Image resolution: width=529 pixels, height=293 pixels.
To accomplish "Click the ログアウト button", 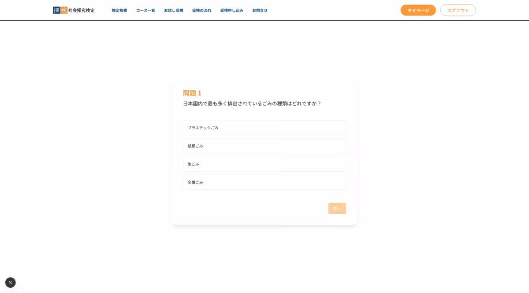I will (458, 10).
